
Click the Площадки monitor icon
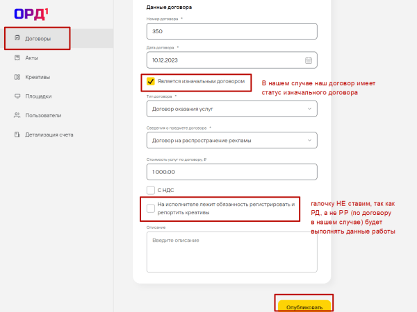coord(17,96)
